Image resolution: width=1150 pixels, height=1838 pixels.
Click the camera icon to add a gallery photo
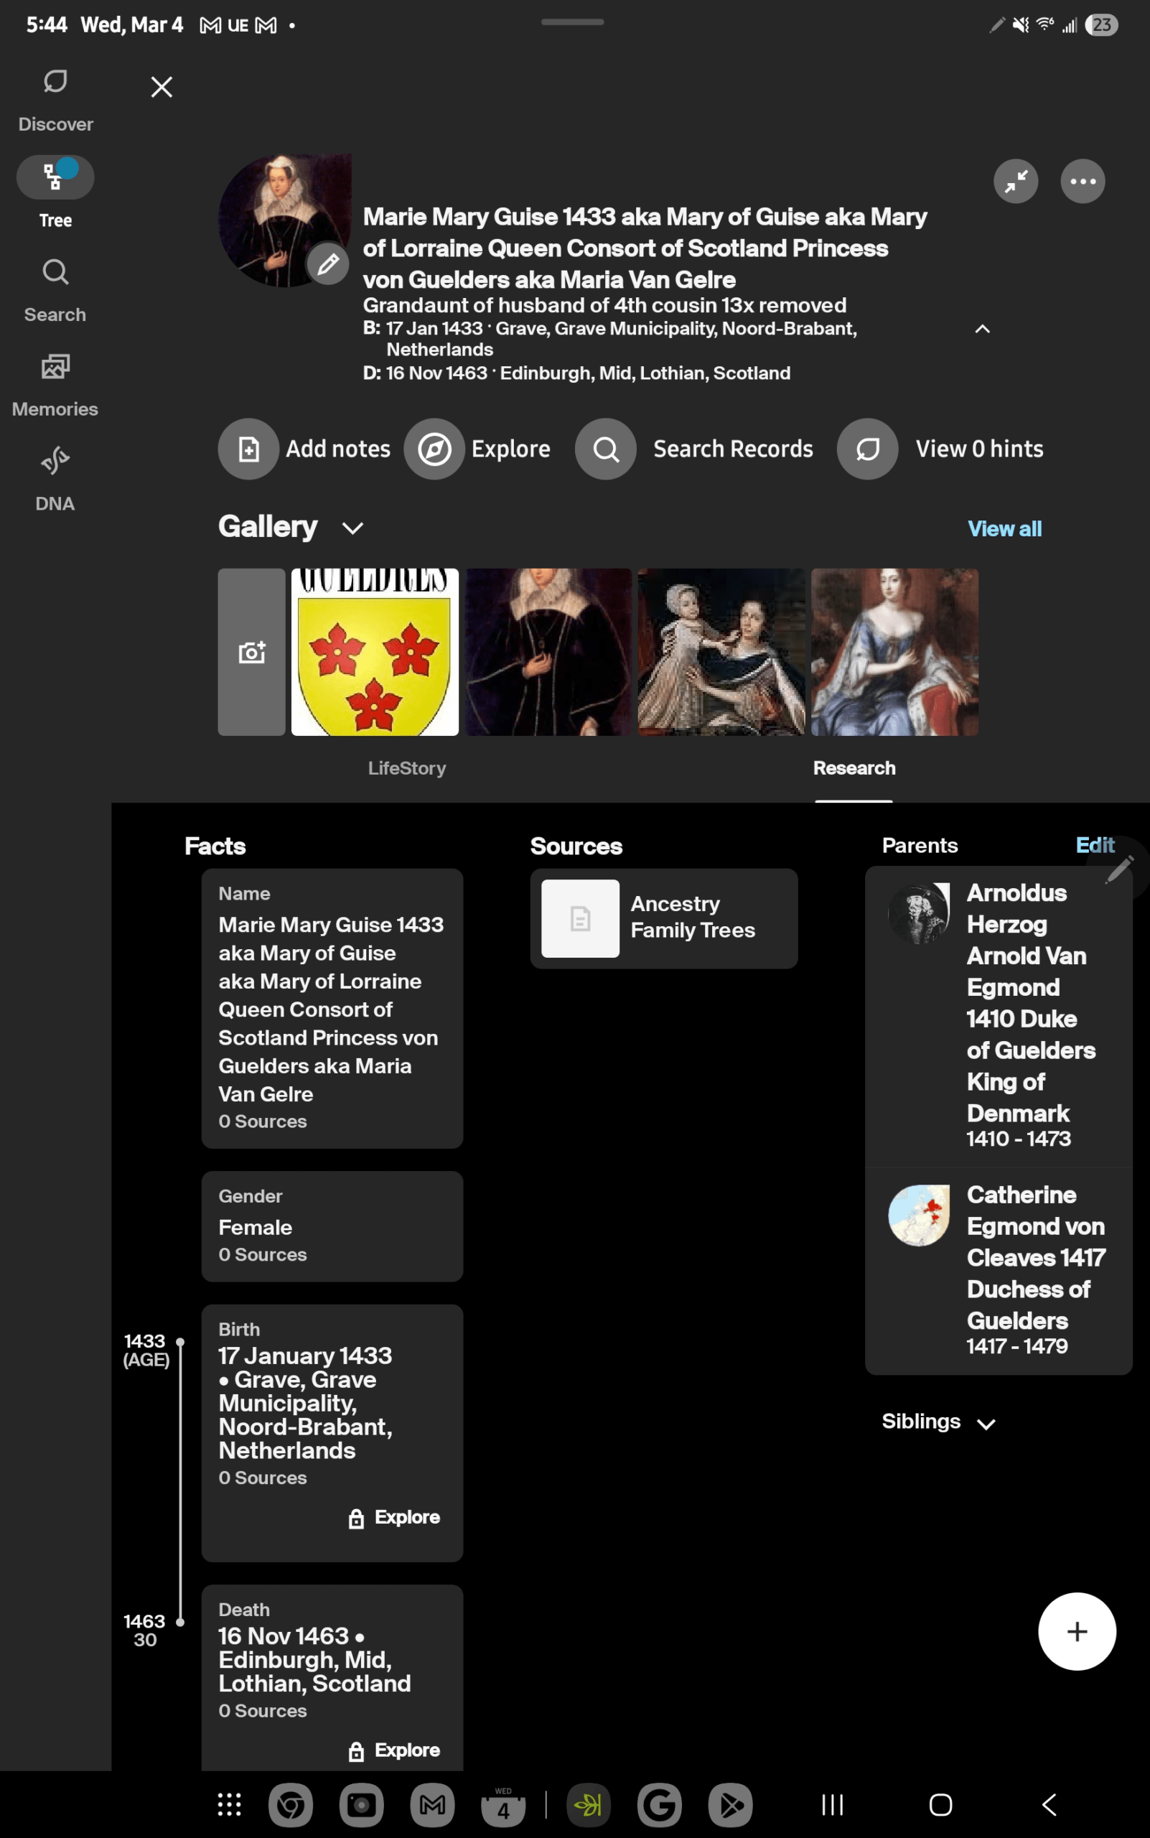coord(251,652)
